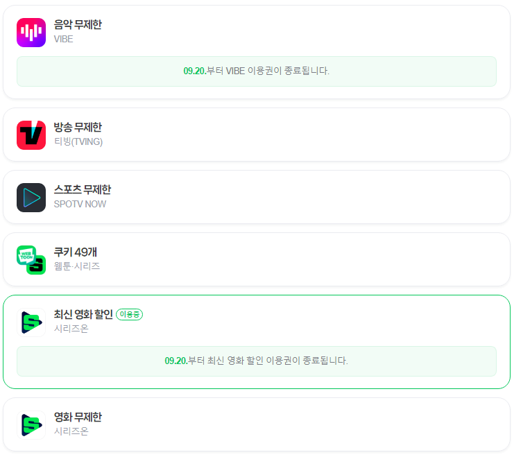This screenshot has width=514, height=457.
Task: Select the 음악 무제한 benefit title
Action: click(78, 25)
